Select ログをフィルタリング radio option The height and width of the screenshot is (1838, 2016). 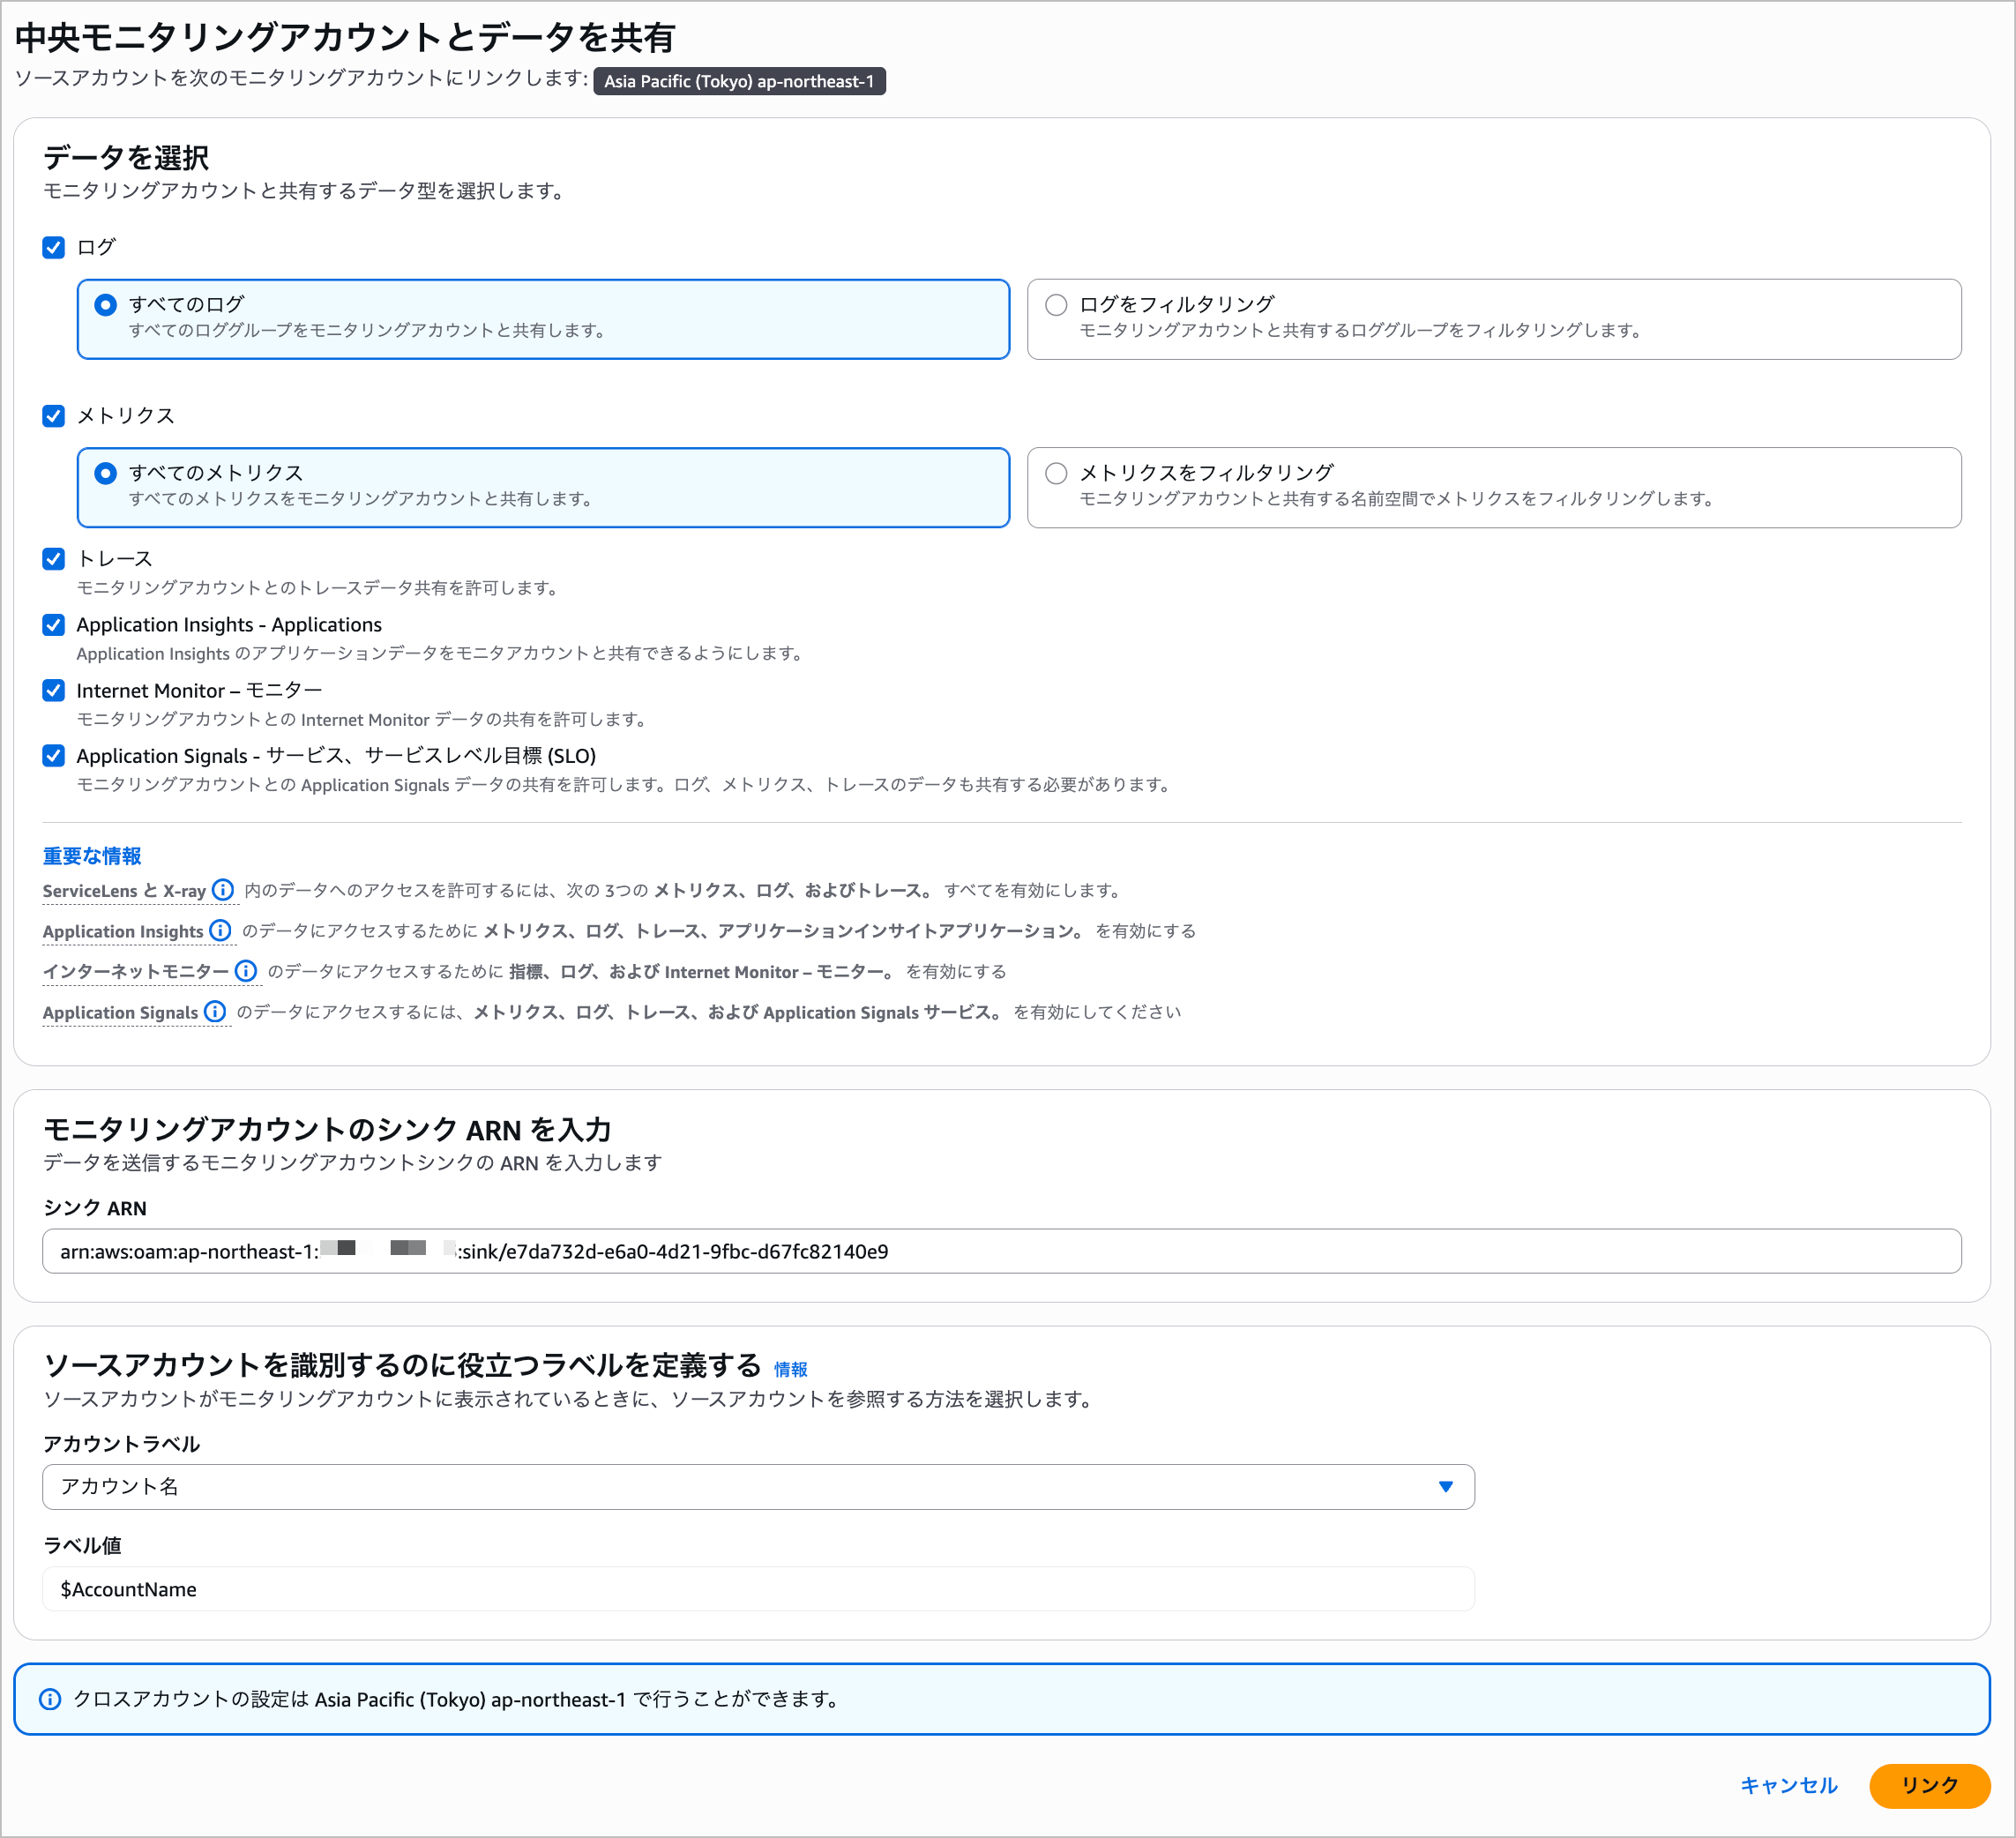pos(1056,305)
